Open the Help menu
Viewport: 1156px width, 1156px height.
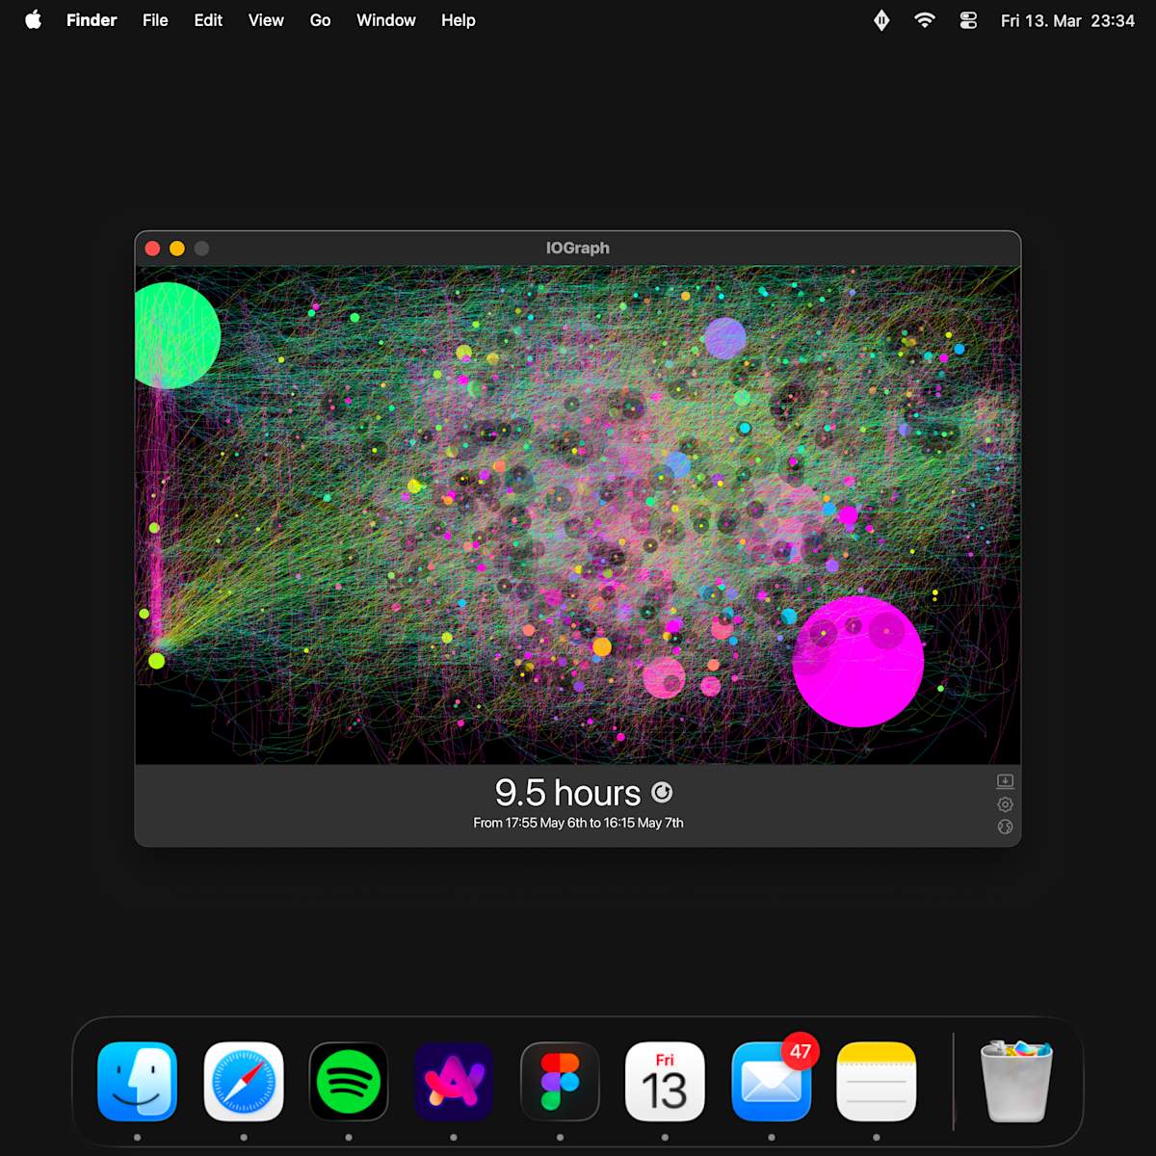click(459, 20)
